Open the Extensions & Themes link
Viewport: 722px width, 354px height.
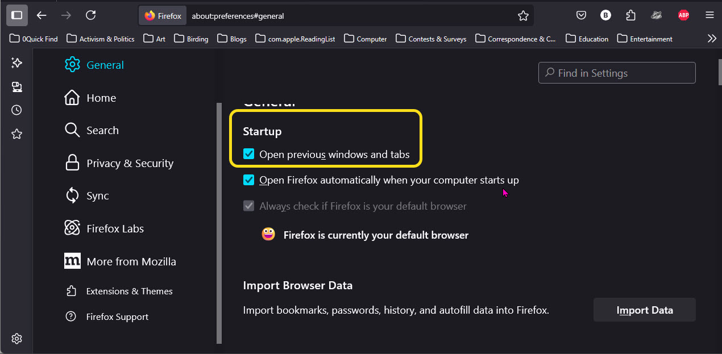pos(119,291)
